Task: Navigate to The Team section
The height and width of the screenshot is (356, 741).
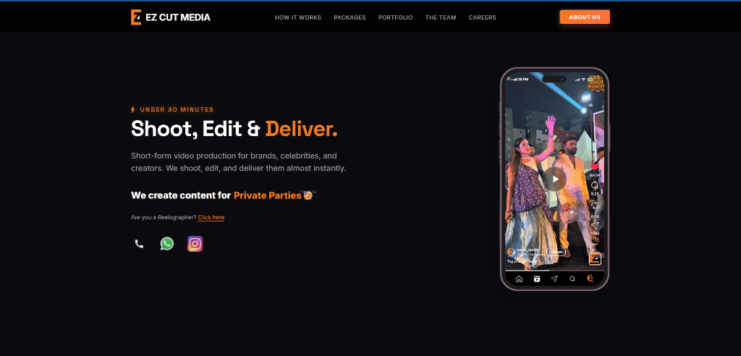Action: click(x=441, y=17)
